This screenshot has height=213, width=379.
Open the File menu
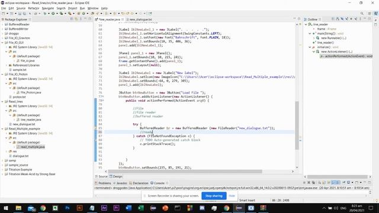click(4, 8)
